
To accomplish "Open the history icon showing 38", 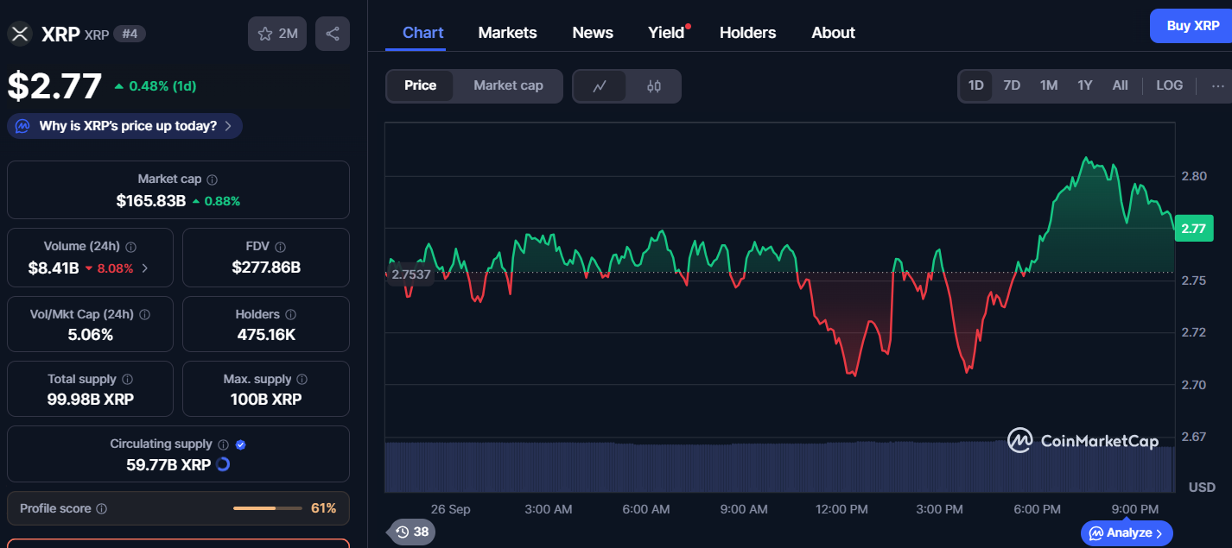I will [x=412, y=532].
